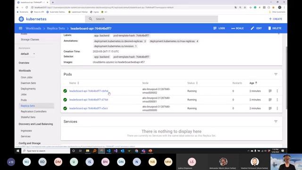
Task: Click the pod-template-hash label chip under Labels
Action: 131,35
